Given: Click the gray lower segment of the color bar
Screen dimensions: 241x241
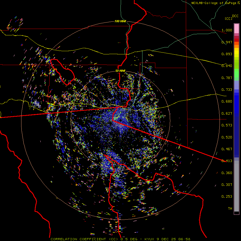Looking at the screenshot, I should pyautogui.click(x=236, y=186).
